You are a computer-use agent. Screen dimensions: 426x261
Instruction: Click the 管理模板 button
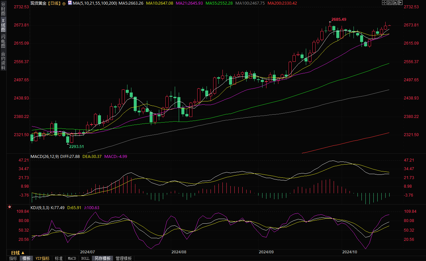[123, 258]
